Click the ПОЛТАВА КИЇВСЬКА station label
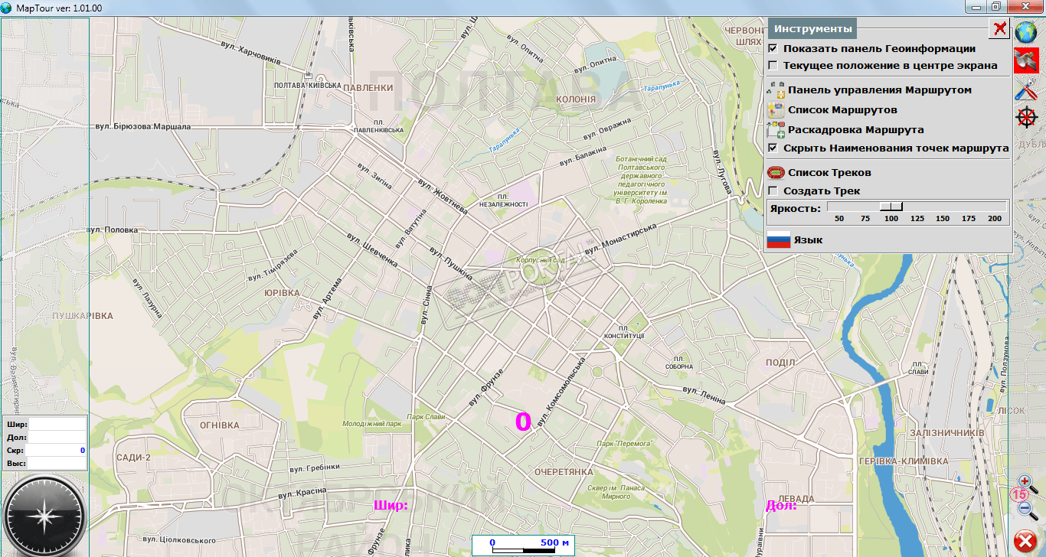The image size is (1046, 557). pyautogui.click(x=307, y=86)
